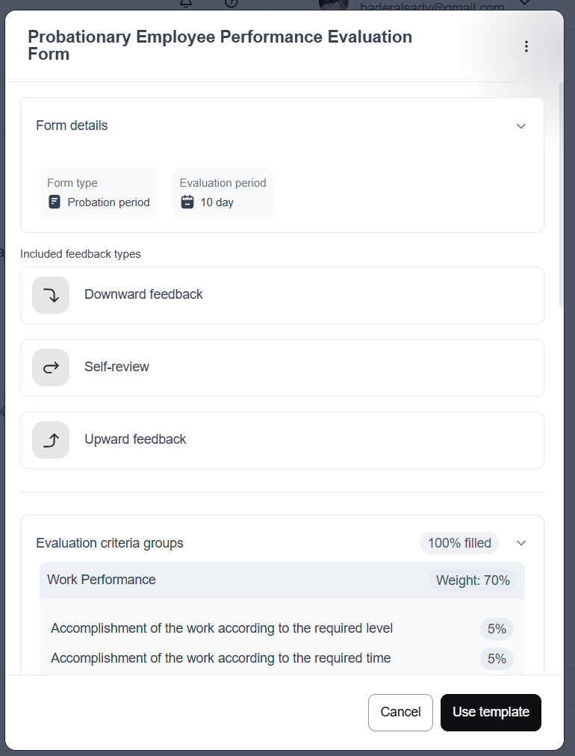Collapse the Evaluation criteria groups chevron

coord(521,543)
